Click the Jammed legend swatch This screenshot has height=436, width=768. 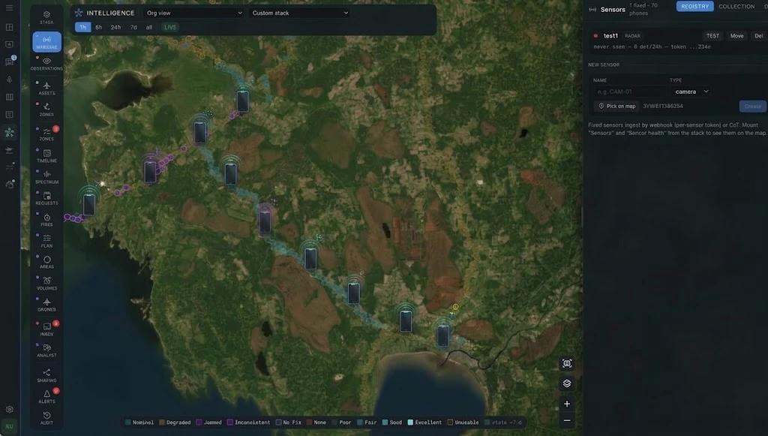199,422
